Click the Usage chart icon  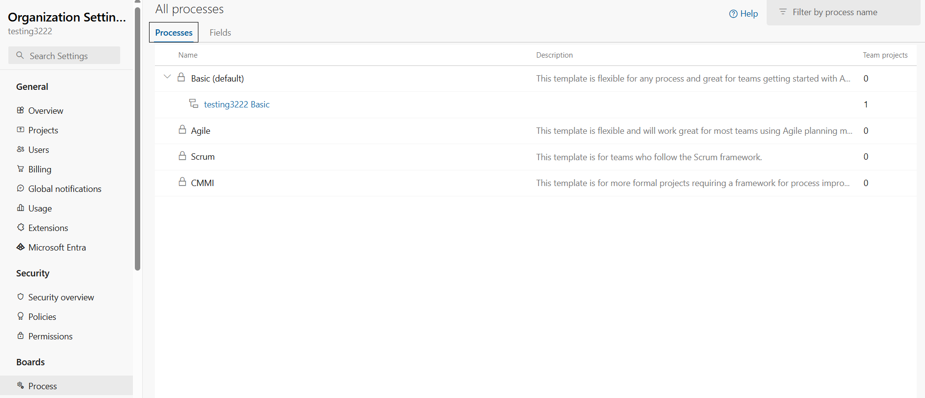pos(21,208)
